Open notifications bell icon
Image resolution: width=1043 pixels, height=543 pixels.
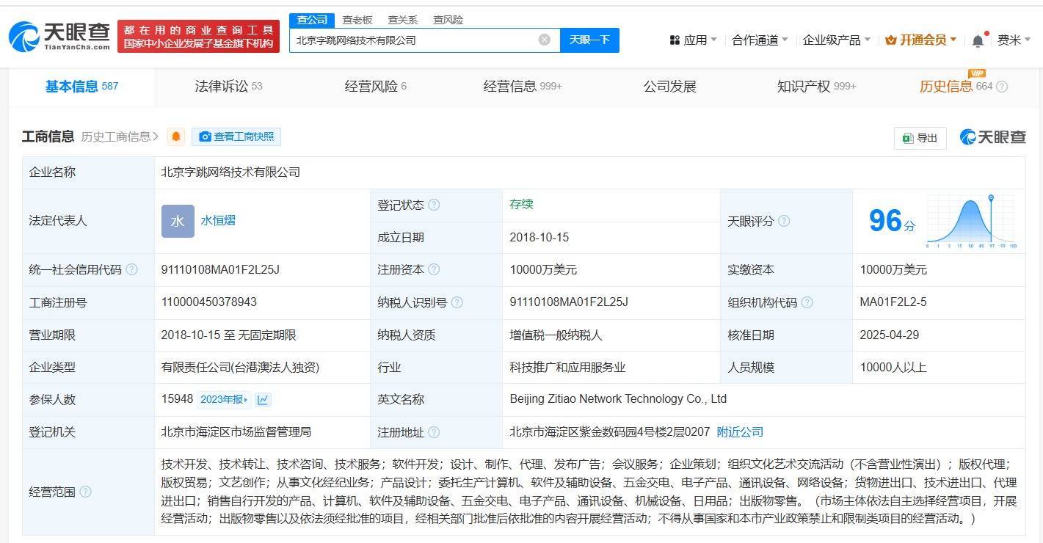coord(978,40)
